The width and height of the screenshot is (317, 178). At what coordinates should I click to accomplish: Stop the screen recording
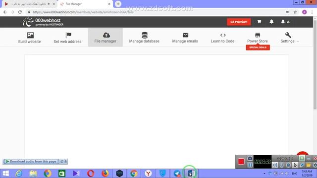(241, 162)
